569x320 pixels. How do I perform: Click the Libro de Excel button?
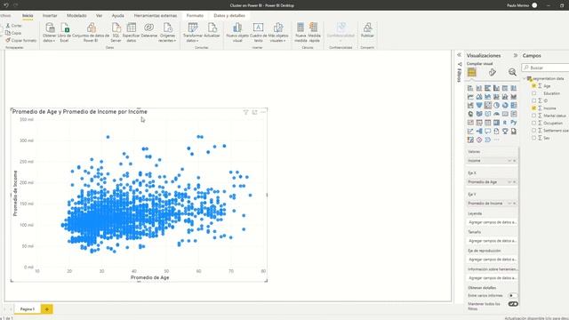click(x=64, y=32)
